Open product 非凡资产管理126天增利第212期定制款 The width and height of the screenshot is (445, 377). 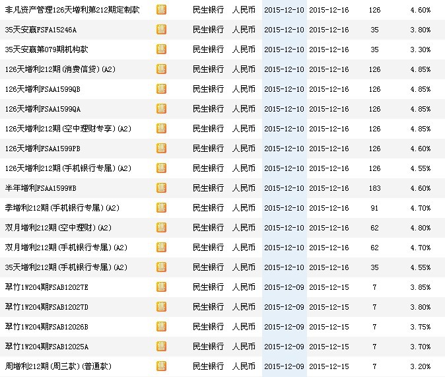(x=73, y=10)
